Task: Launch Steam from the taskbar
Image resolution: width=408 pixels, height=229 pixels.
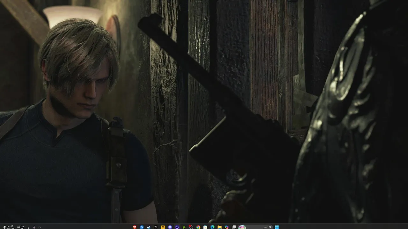Action: point(149,227)
